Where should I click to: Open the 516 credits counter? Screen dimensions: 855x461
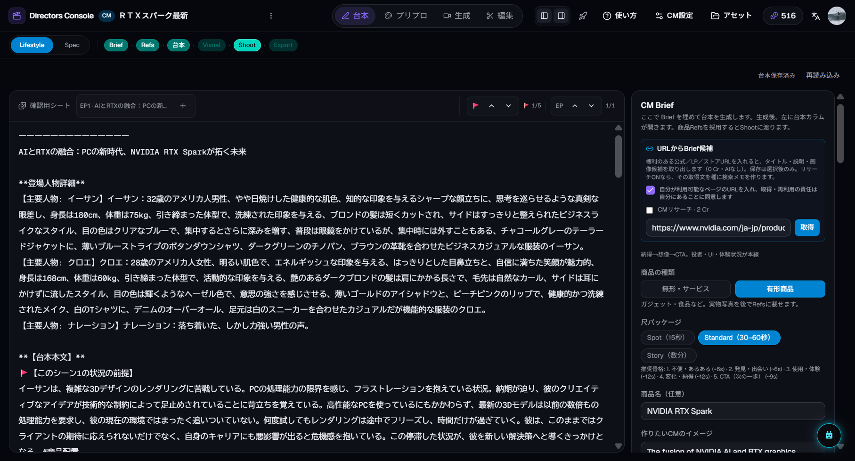tap(783, 16)
